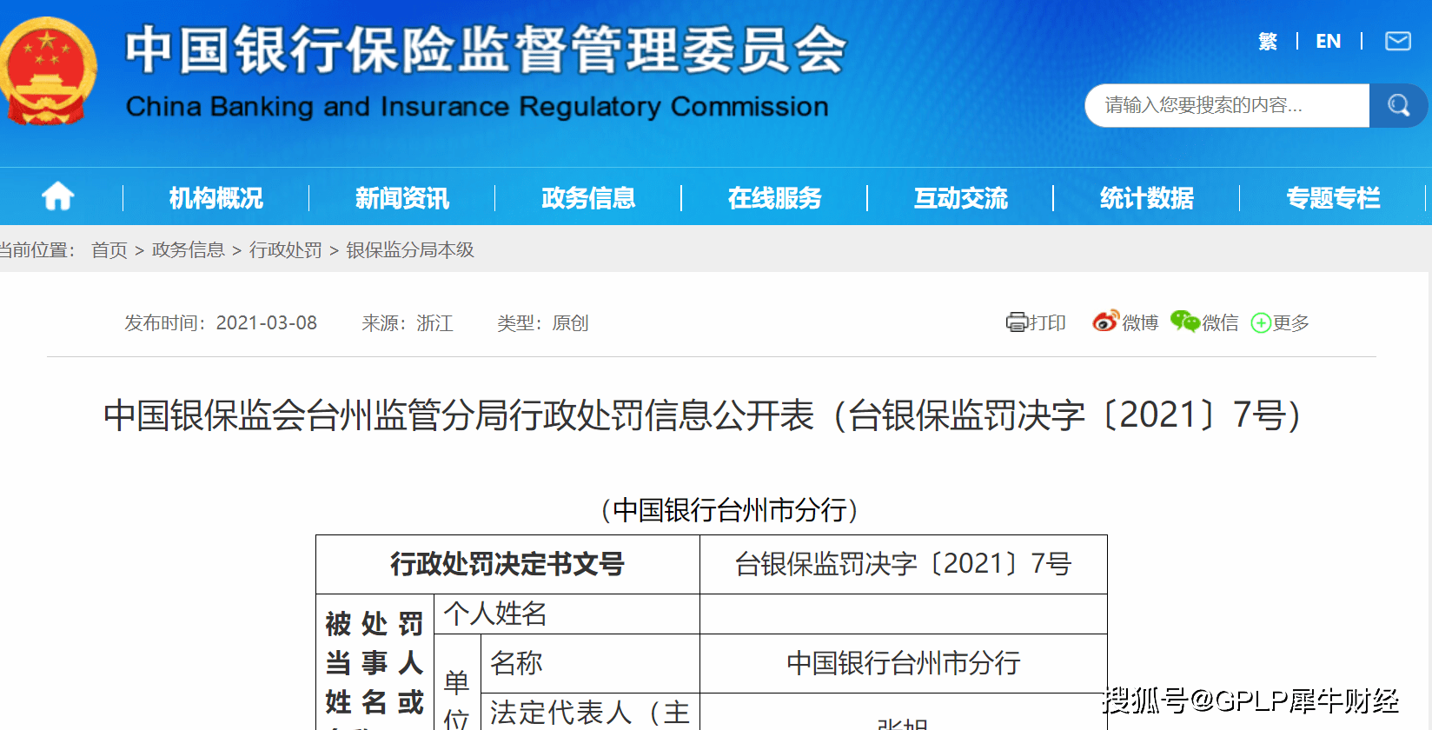Screen dimensions: 1432x730
Task: Open the mail envelope icon
Action: 1397,41
